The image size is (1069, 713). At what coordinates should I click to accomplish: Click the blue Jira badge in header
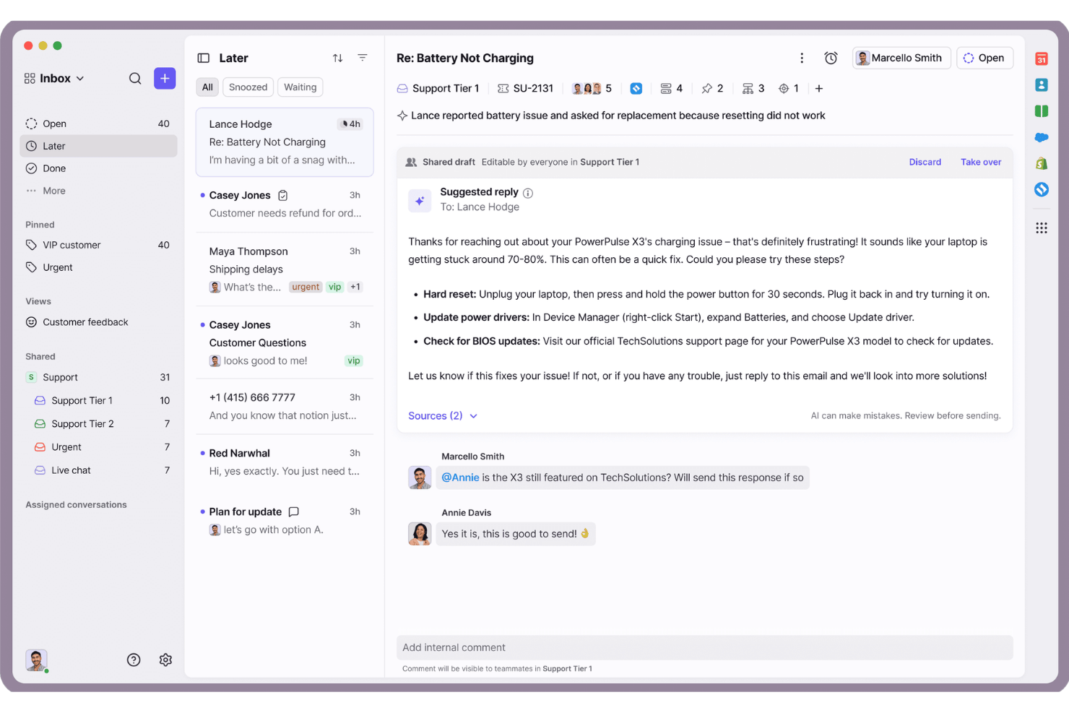(636, 88)
